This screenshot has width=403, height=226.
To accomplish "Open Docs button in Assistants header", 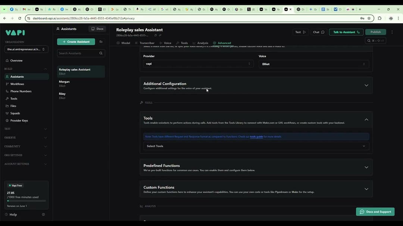I will point(97,29).
